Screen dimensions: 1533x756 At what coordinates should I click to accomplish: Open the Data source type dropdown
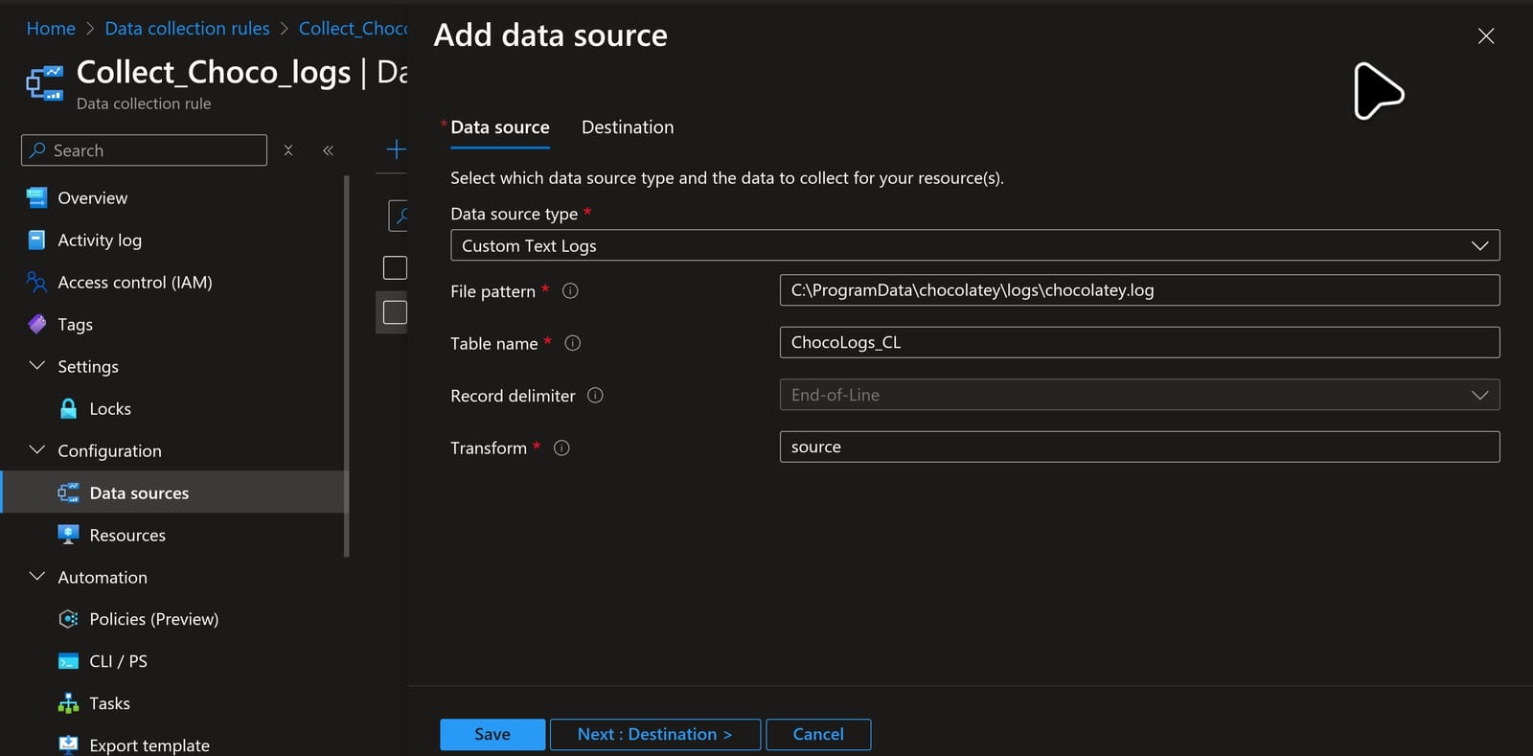(x=975, y=245)
